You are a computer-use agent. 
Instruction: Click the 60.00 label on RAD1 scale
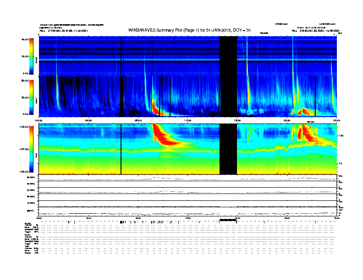tap(25, 81)
